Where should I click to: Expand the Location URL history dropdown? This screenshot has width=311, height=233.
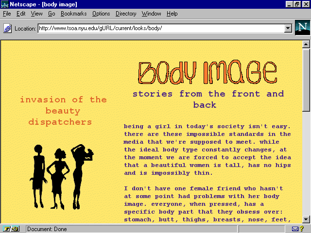tap(288, 28)
